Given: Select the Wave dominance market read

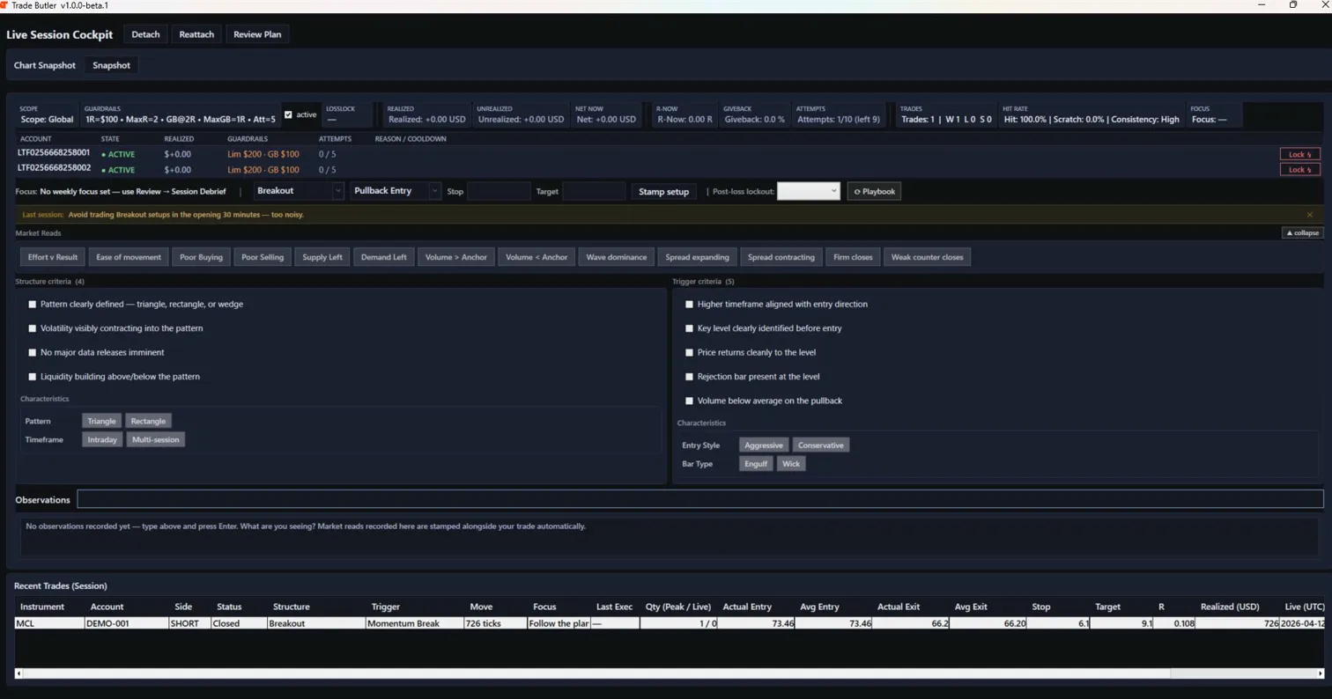Looking at the screenshot, I should point(617,257).
